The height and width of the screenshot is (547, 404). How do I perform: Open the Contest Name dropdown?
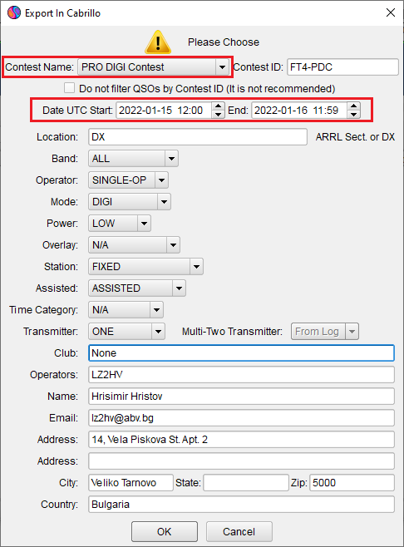[222, 67]
